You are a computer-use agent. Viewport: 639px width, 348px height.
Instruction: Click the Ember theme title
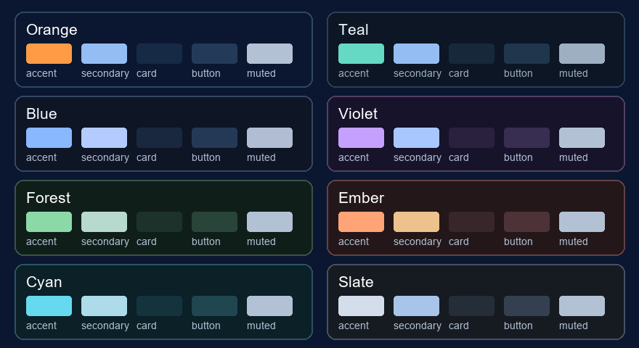[361, 198]
